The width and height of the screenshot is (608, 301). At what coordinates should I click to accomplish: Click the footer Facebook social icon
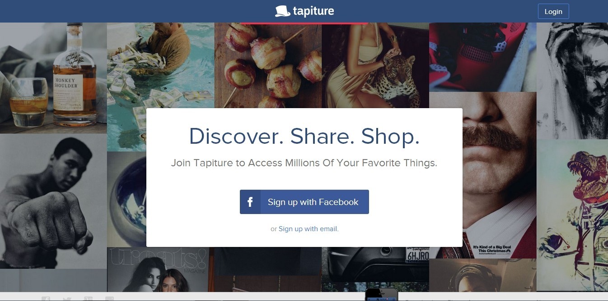pos(46,299)
